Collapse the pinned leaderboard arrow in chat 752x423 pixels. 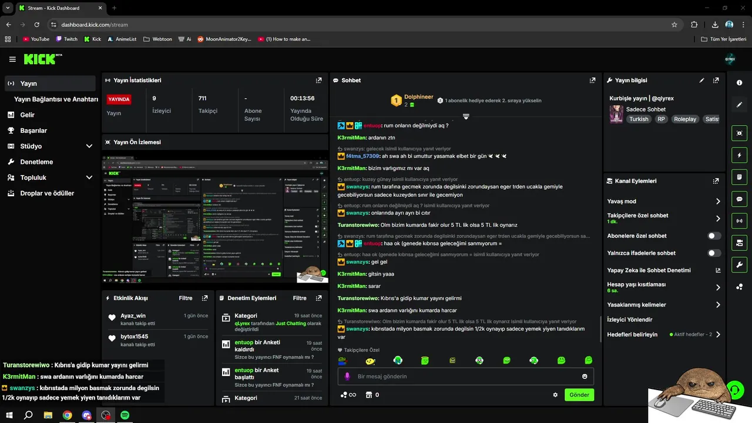point(466,116)
